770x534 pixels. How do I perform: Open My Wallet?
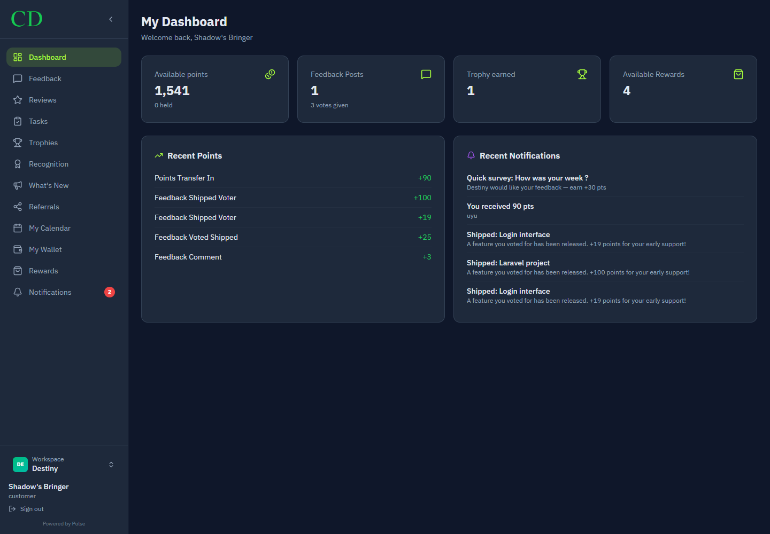(64, 249)
